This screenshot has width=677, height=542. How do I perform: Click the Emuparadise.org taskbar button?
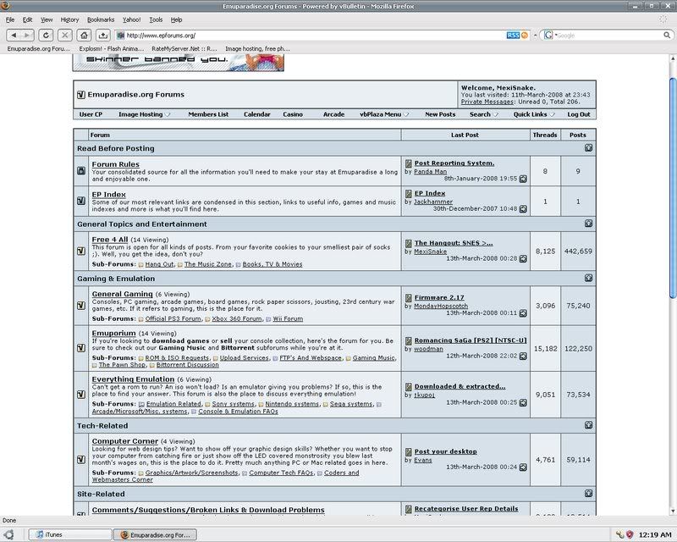pos(155,534)
